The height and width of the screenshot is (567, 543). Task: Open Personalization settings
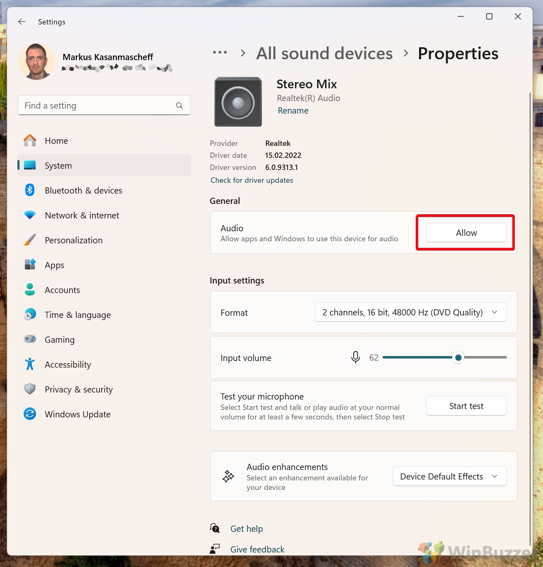coord(104,240)
